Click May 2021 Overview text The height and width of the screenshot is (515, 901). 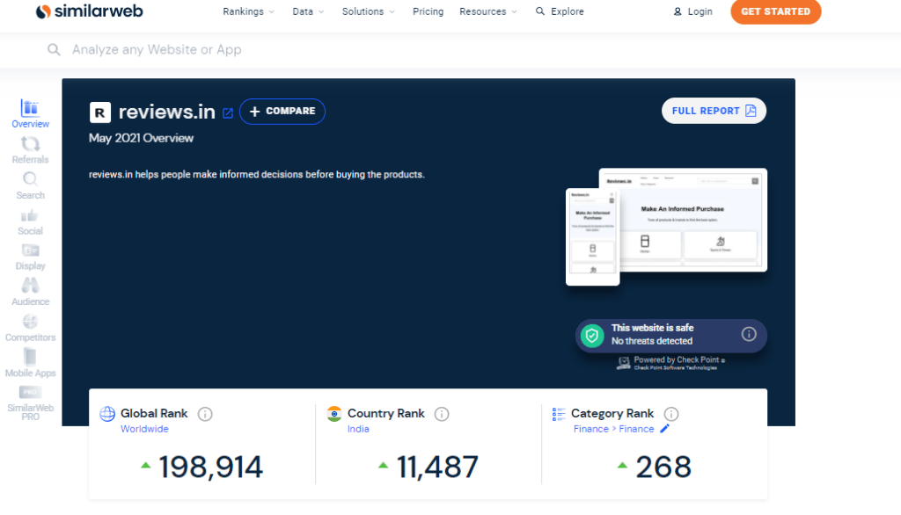pyautogui.click(x=142, y=138)
